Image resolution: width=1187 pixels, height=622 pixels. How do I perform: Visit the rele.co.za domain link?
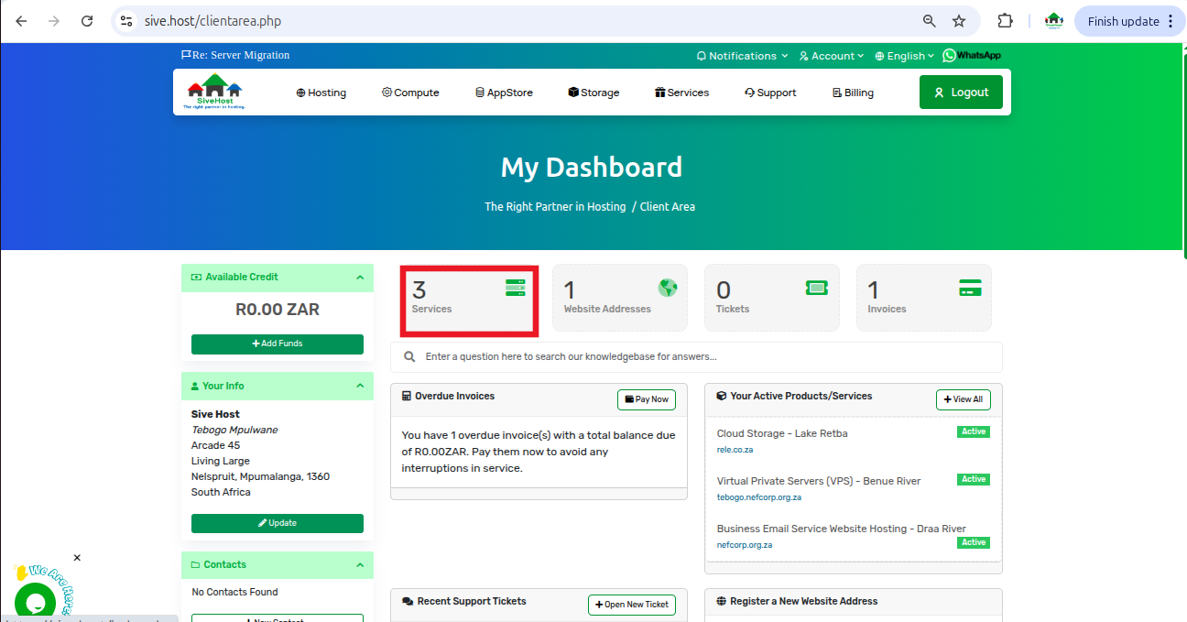click(735, 450)
